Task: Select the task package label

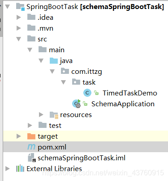Action: [x=89, y=82]
